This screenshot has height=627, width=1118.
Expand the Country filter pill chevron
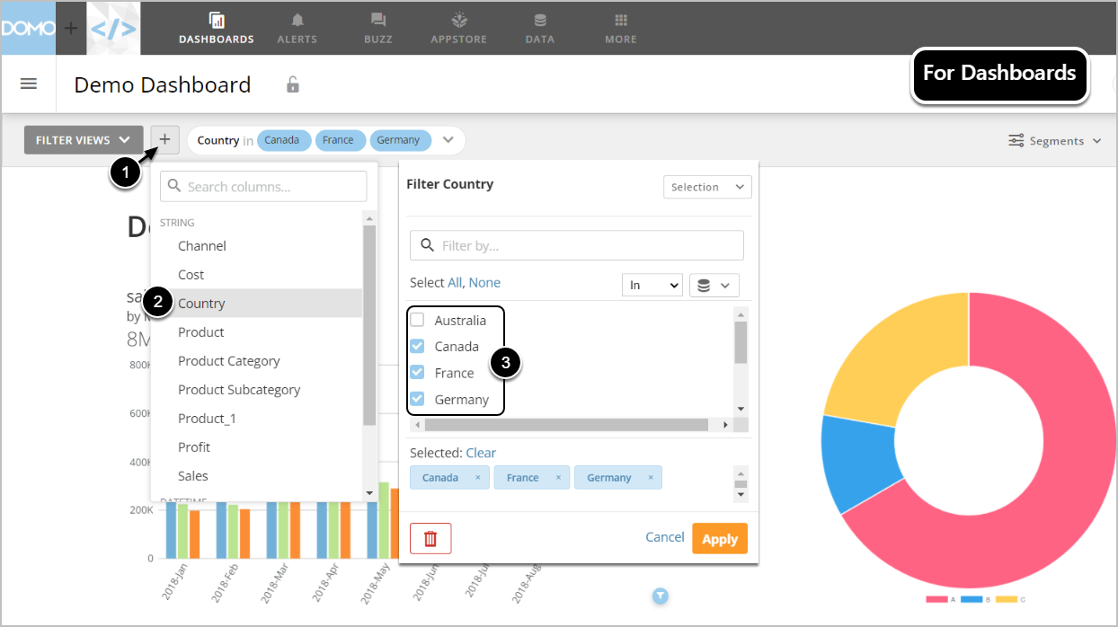pyautogui.click(x=448, y=140)
